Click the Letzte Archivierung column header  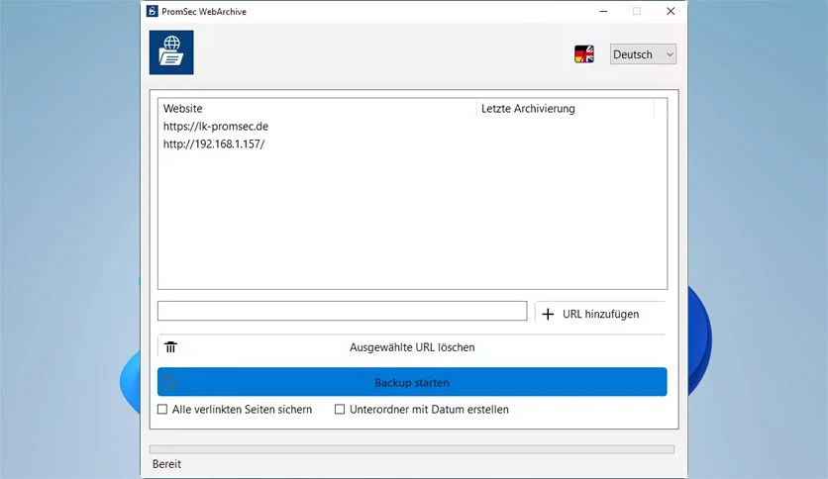(565, 108)
